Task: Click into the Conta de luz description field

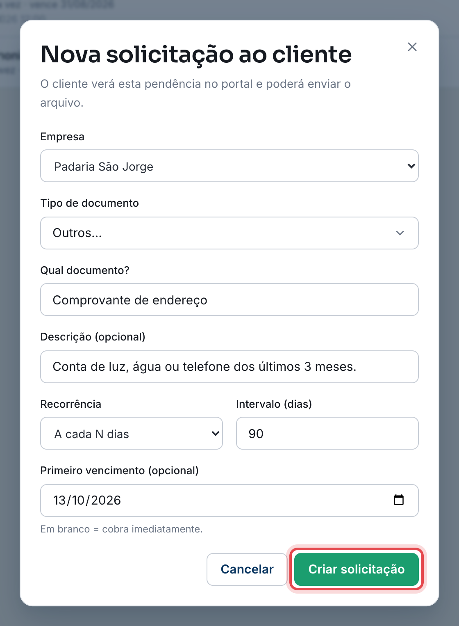Action: [x=229, y=367]
